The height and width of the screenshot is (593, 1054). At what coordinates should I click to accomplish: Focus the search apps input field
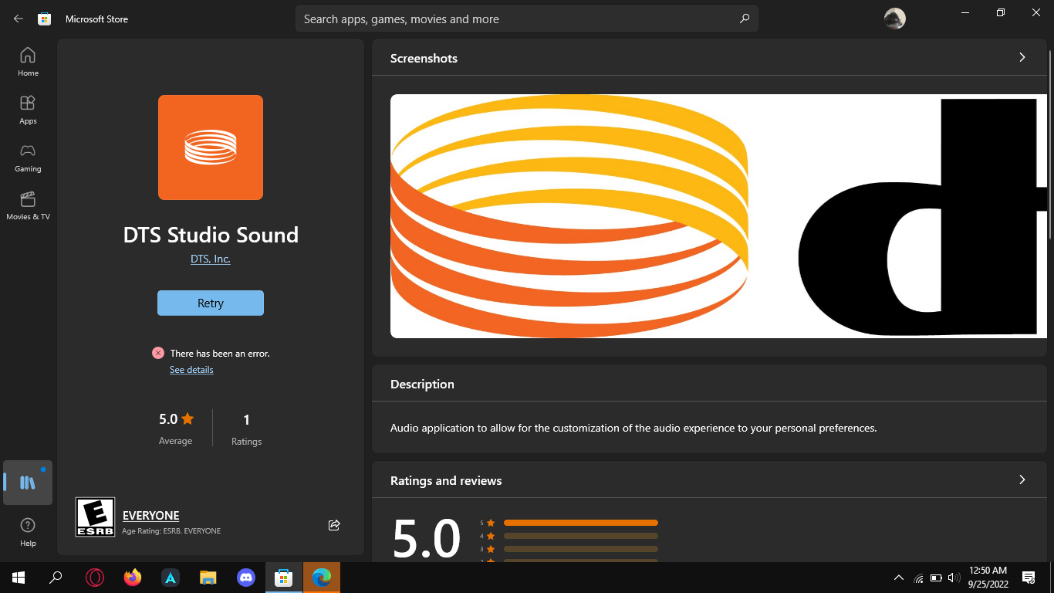pos(526,19)
